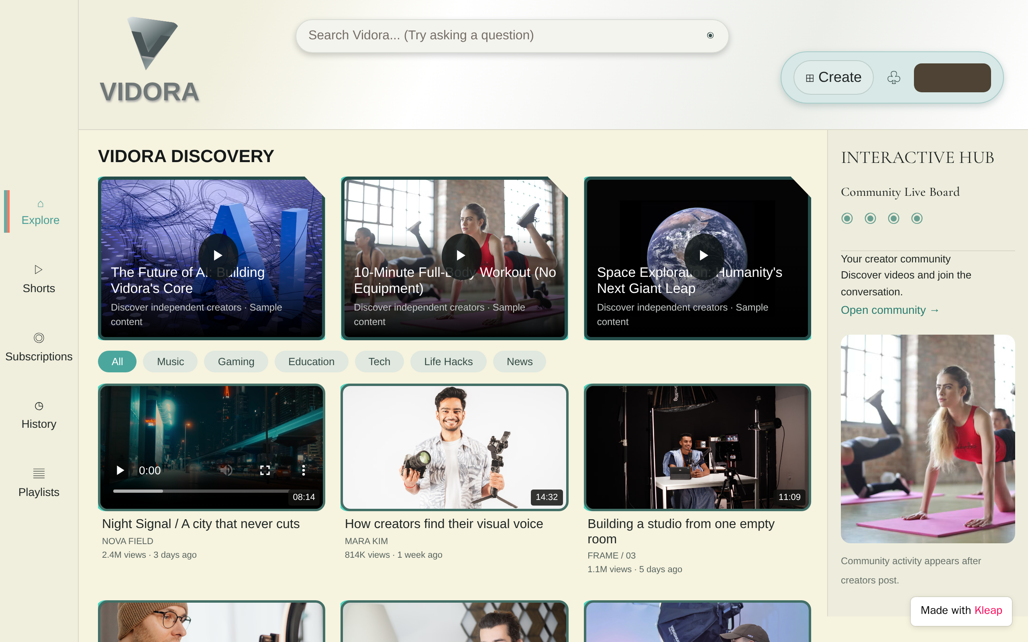1028x642 pixels.
Task: Open Building a studio thumbnail
Action: point(698,447)
